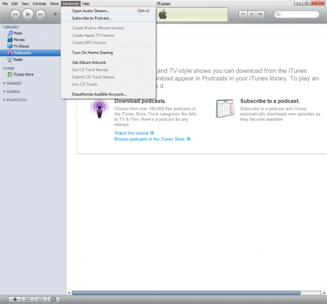Click the window resize grip corner

point(324,301)
